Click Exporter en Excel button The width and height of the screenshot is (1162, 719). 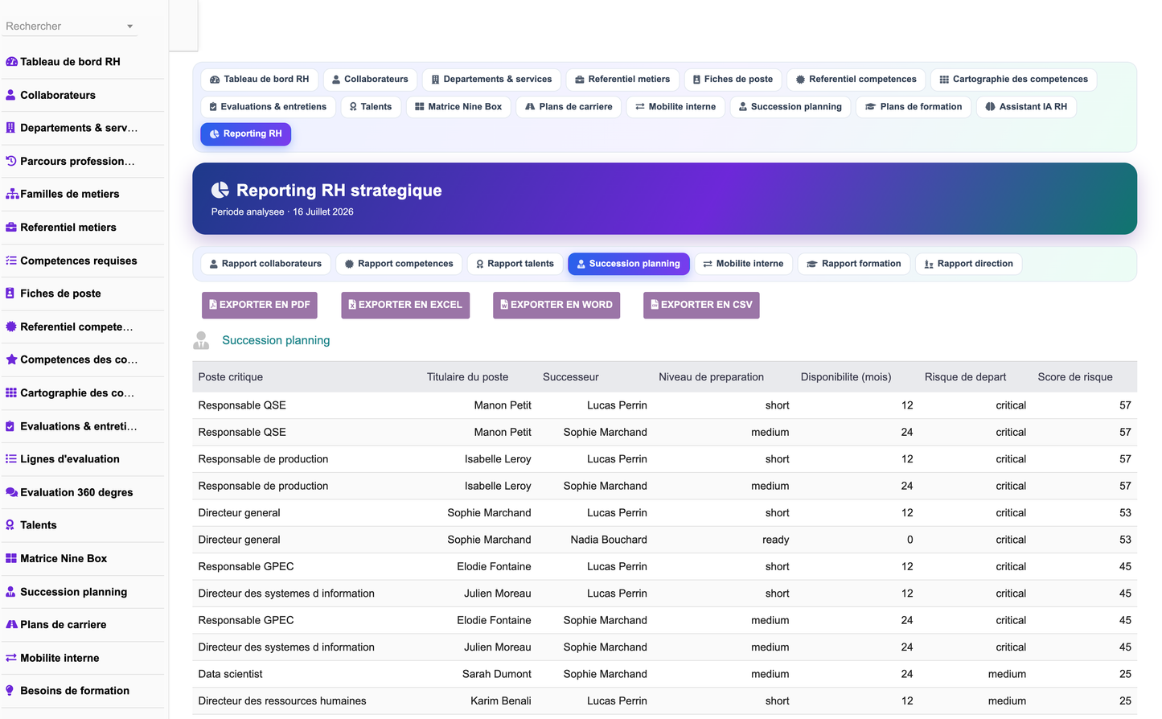tap(405, 306)
